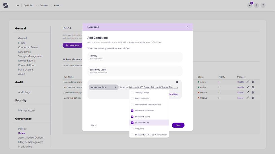Check Mail-Enabled Security Group option
This screenshot has height=154, width=275.
point(132,105)
